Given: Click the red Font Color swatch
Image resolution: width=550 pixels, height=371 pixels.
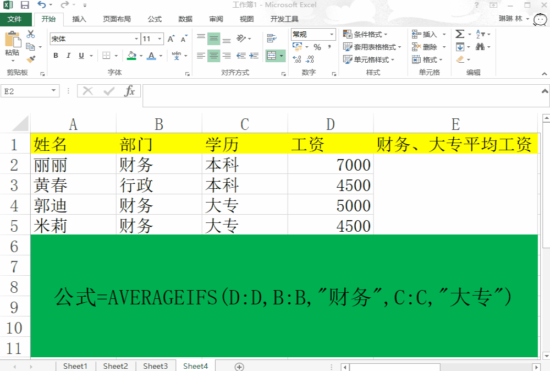Looking at the screenshot, I should pyautogui.click(x=151, y=56).
